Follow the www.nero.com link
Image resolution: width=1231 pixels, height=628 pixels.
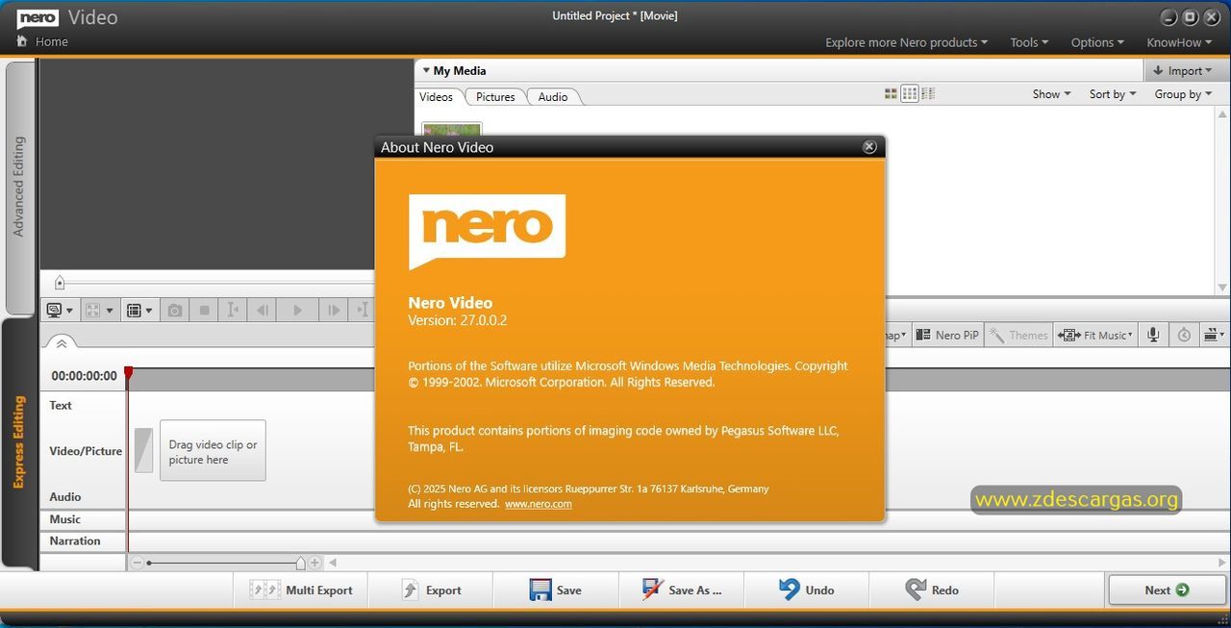click(539, 504)
